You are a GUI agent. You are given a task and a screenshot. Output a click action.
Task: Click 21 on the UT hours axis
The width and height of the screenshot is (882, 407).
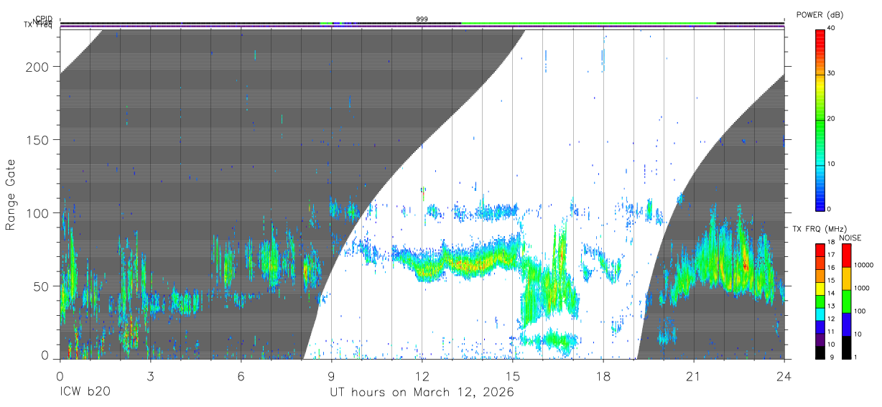coord(694,375)
